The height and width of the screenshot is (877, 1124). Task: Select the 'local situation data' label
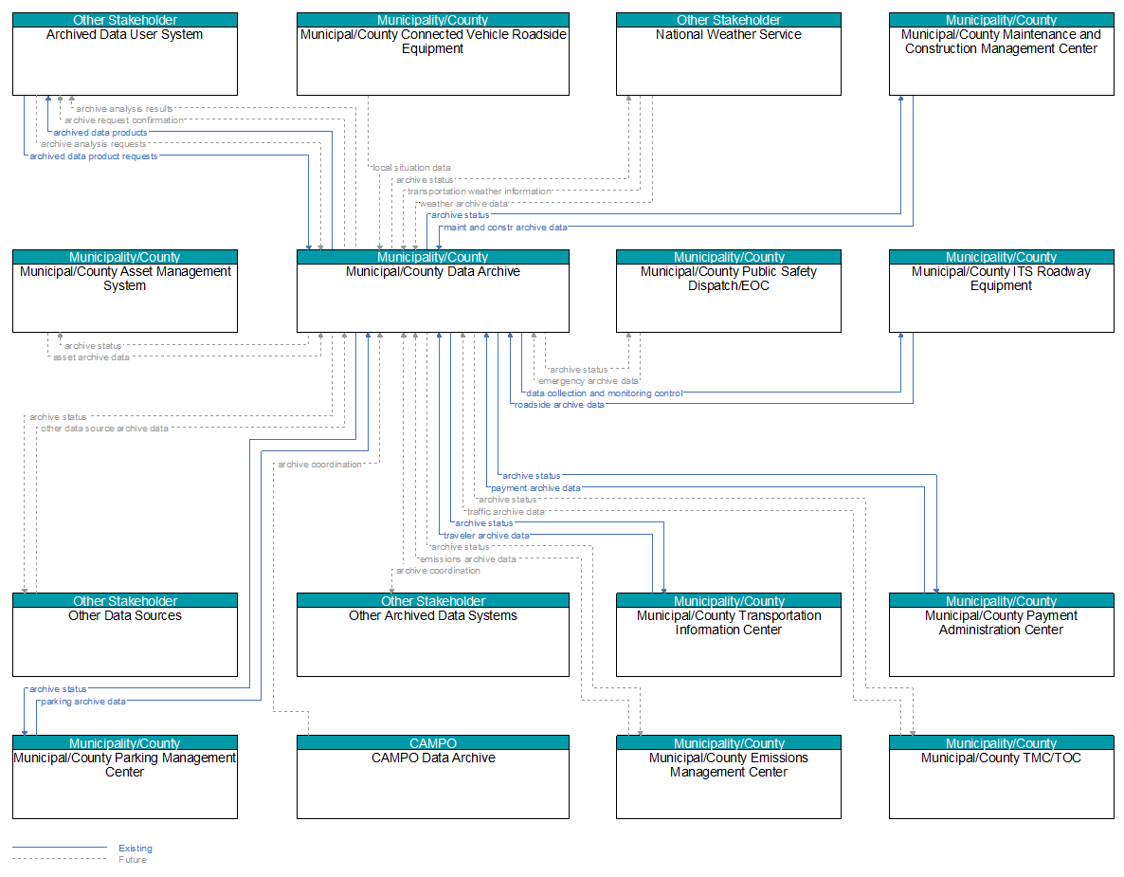coord(411,168)
